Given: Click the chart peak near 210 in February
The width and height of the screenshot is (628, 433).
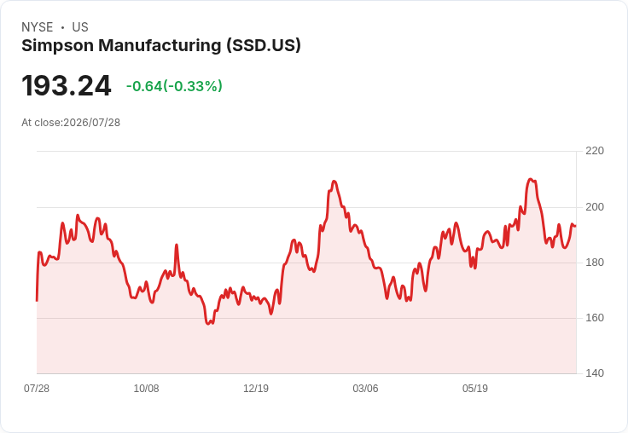Looking at the screenshot, I should pos(334,182).
